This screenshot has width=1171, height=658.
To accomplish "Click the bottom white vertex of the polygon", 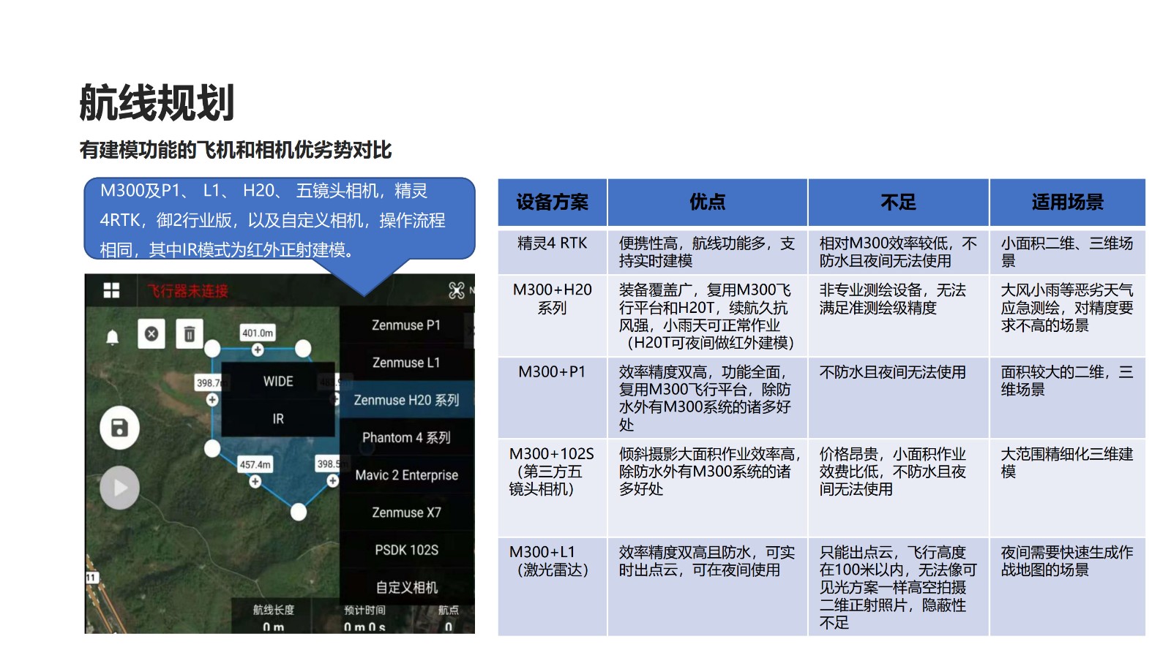I will 299,513.
